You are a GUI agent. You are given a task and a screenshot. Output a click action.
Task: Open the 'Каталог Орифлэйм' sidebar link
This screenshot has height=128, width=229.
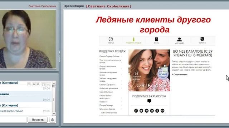pos(107,85)
